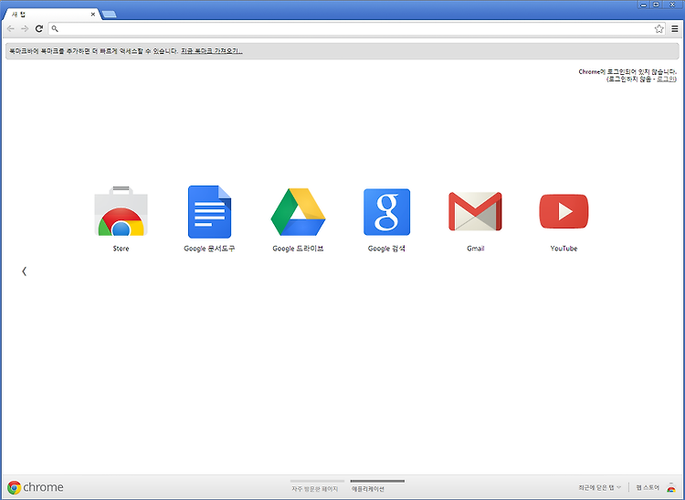
Task: Click the Chrome logo in the footer
Action: pyautogui.click(x=36, y=487)
